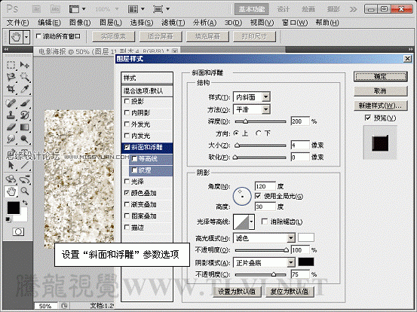Click the shadow black color swatch
The height and width of the screenshot is (312, 417).
point(306,262)
